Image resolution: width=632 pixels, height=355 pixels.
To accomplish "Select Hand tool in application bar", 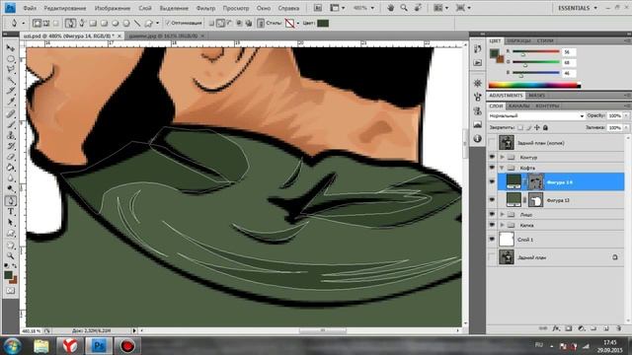I will [x=390, y=8].
